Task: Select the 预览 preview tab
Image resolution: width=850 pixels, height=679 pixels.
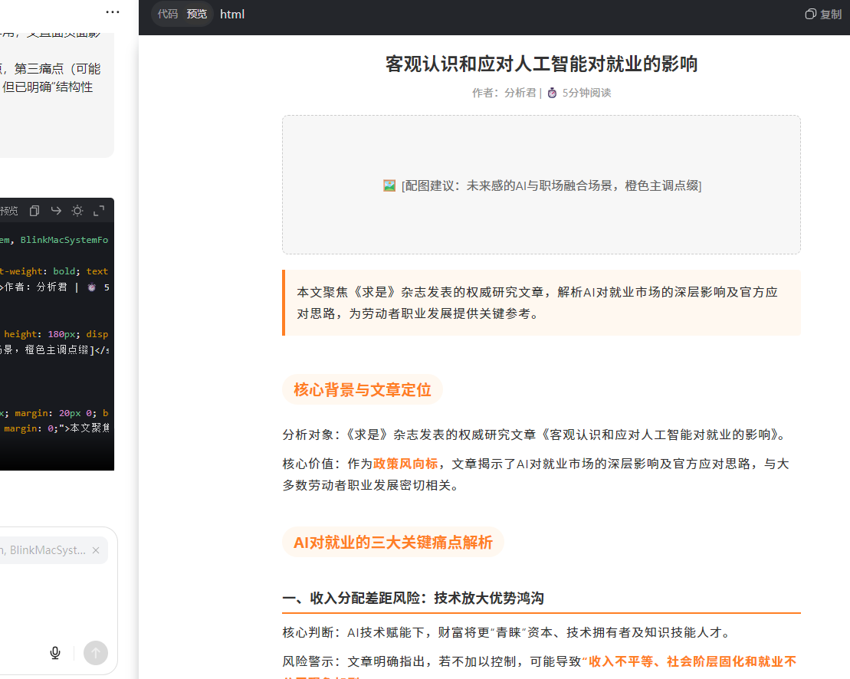Action: (x=197, y=14)
